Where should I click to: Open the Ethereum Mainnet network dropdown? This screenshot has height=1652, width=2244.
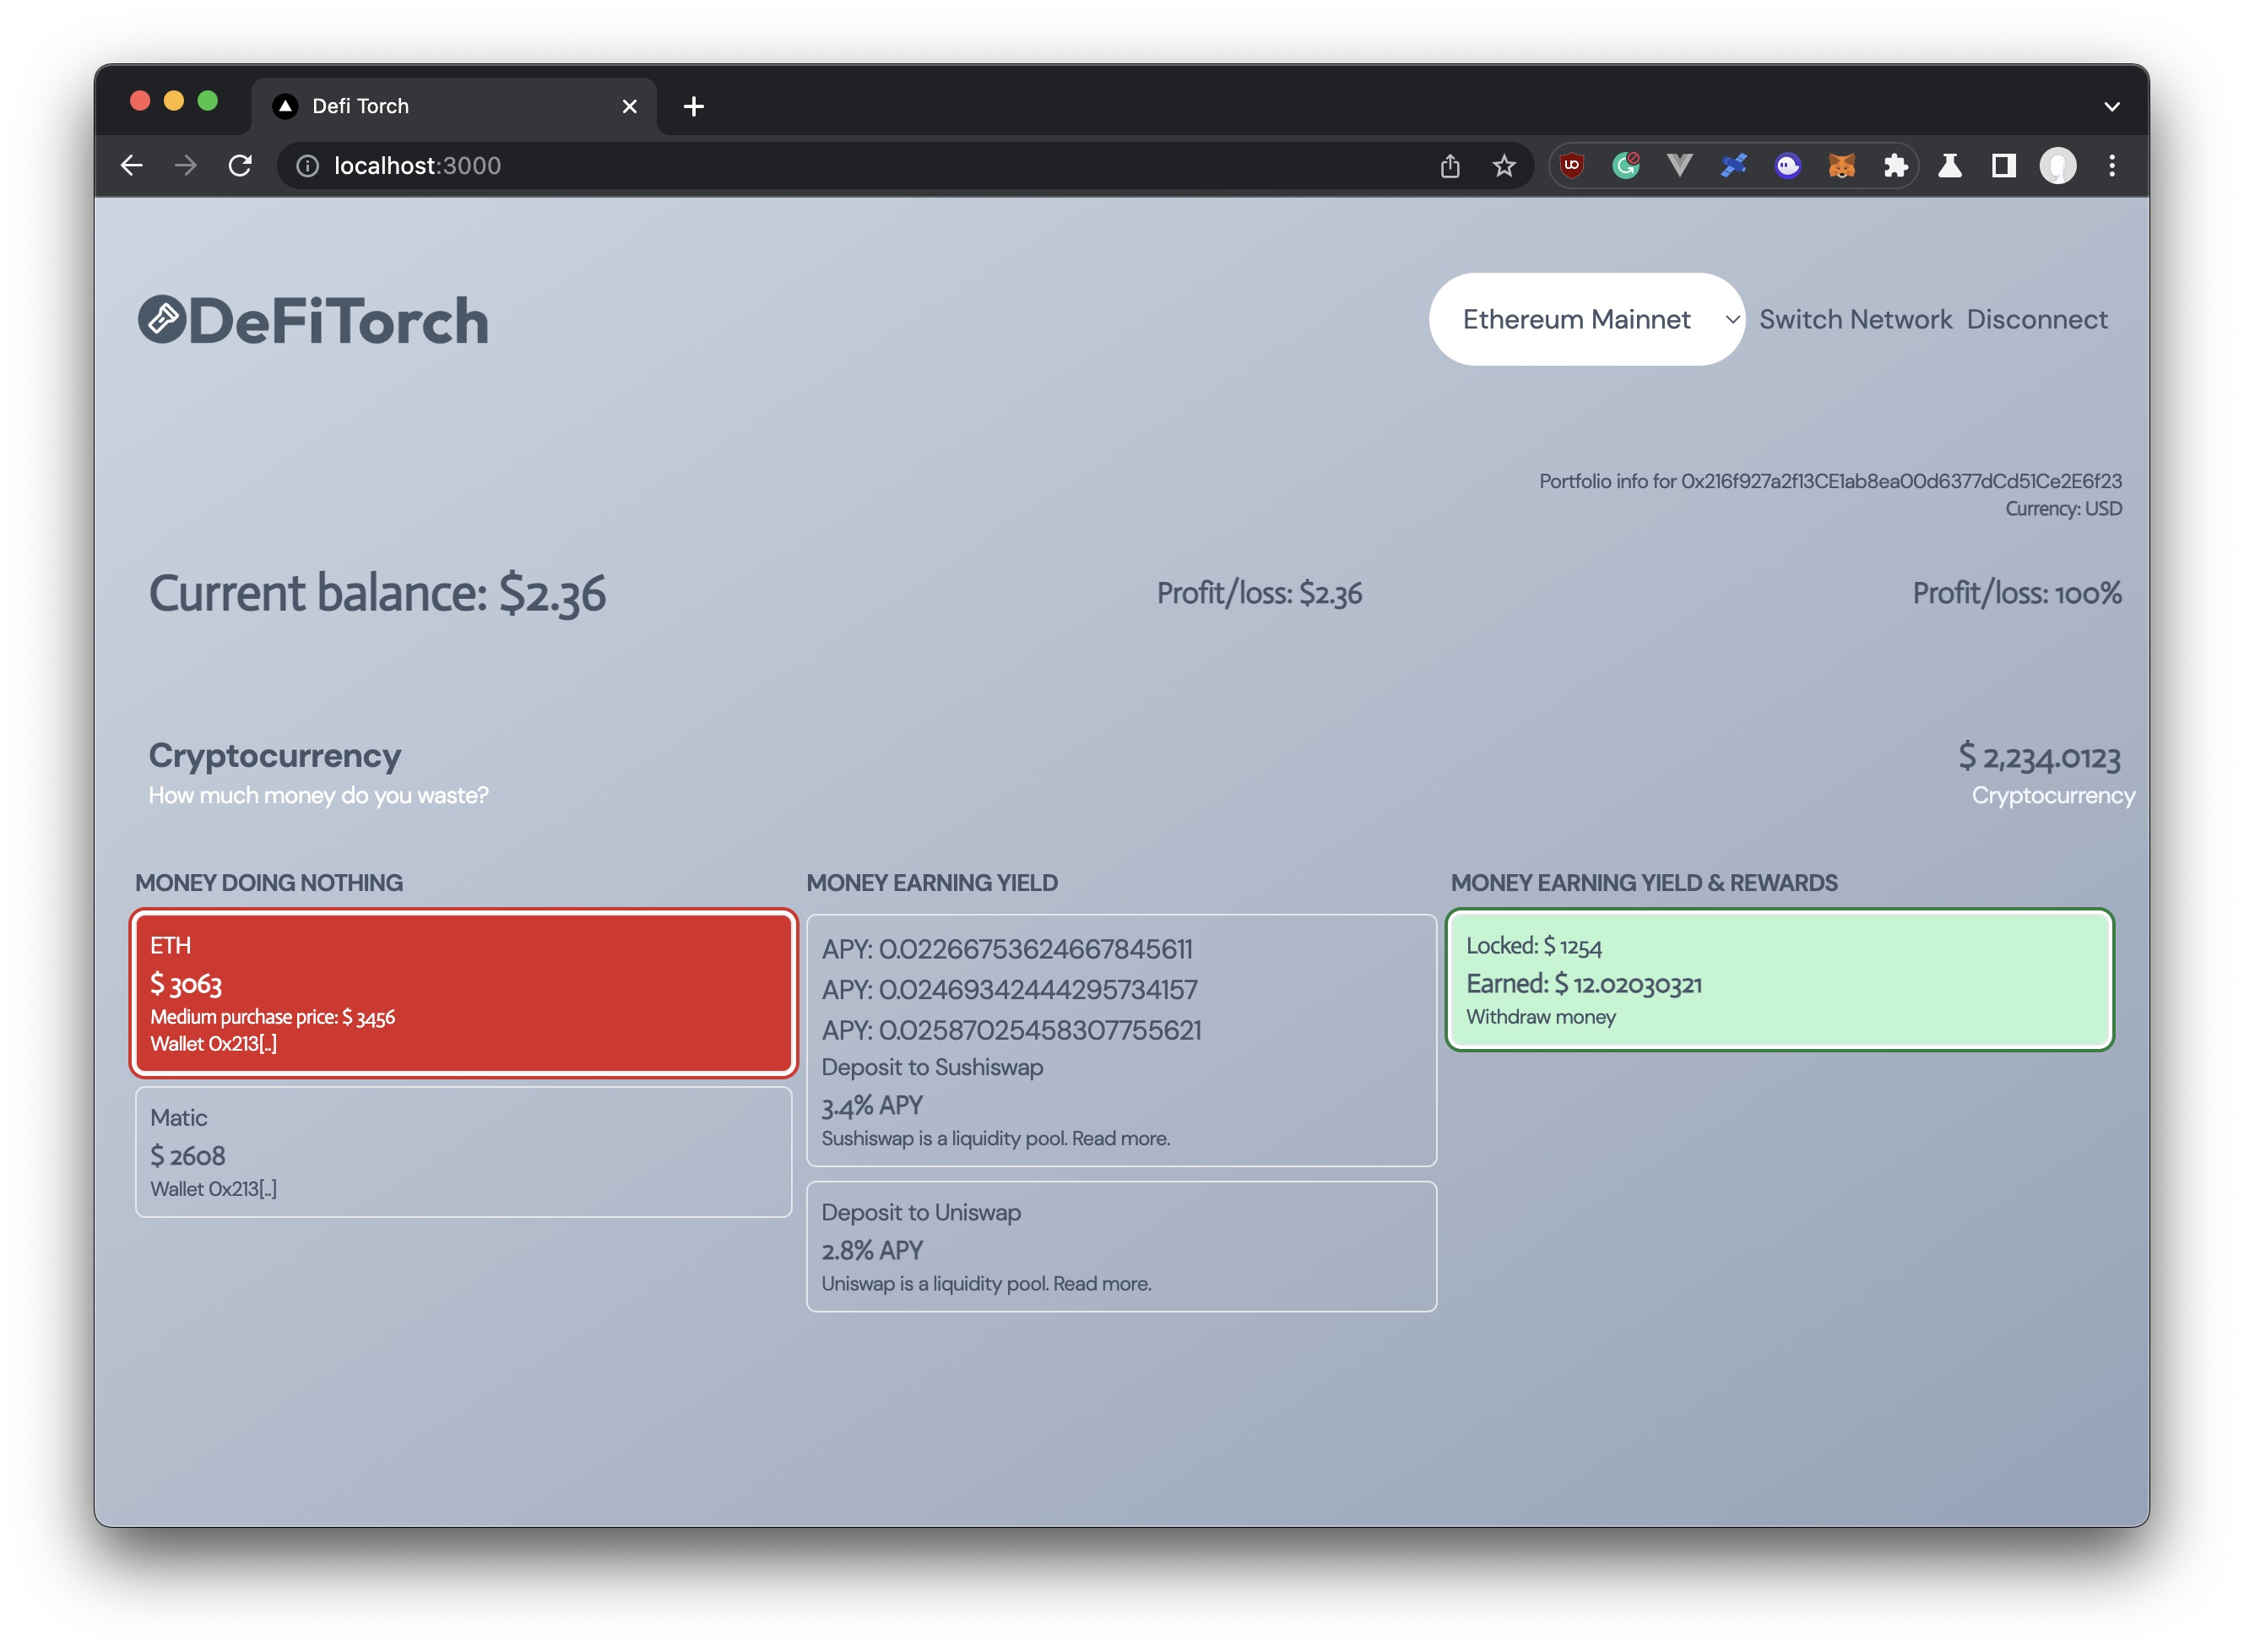coord(1587,319)
